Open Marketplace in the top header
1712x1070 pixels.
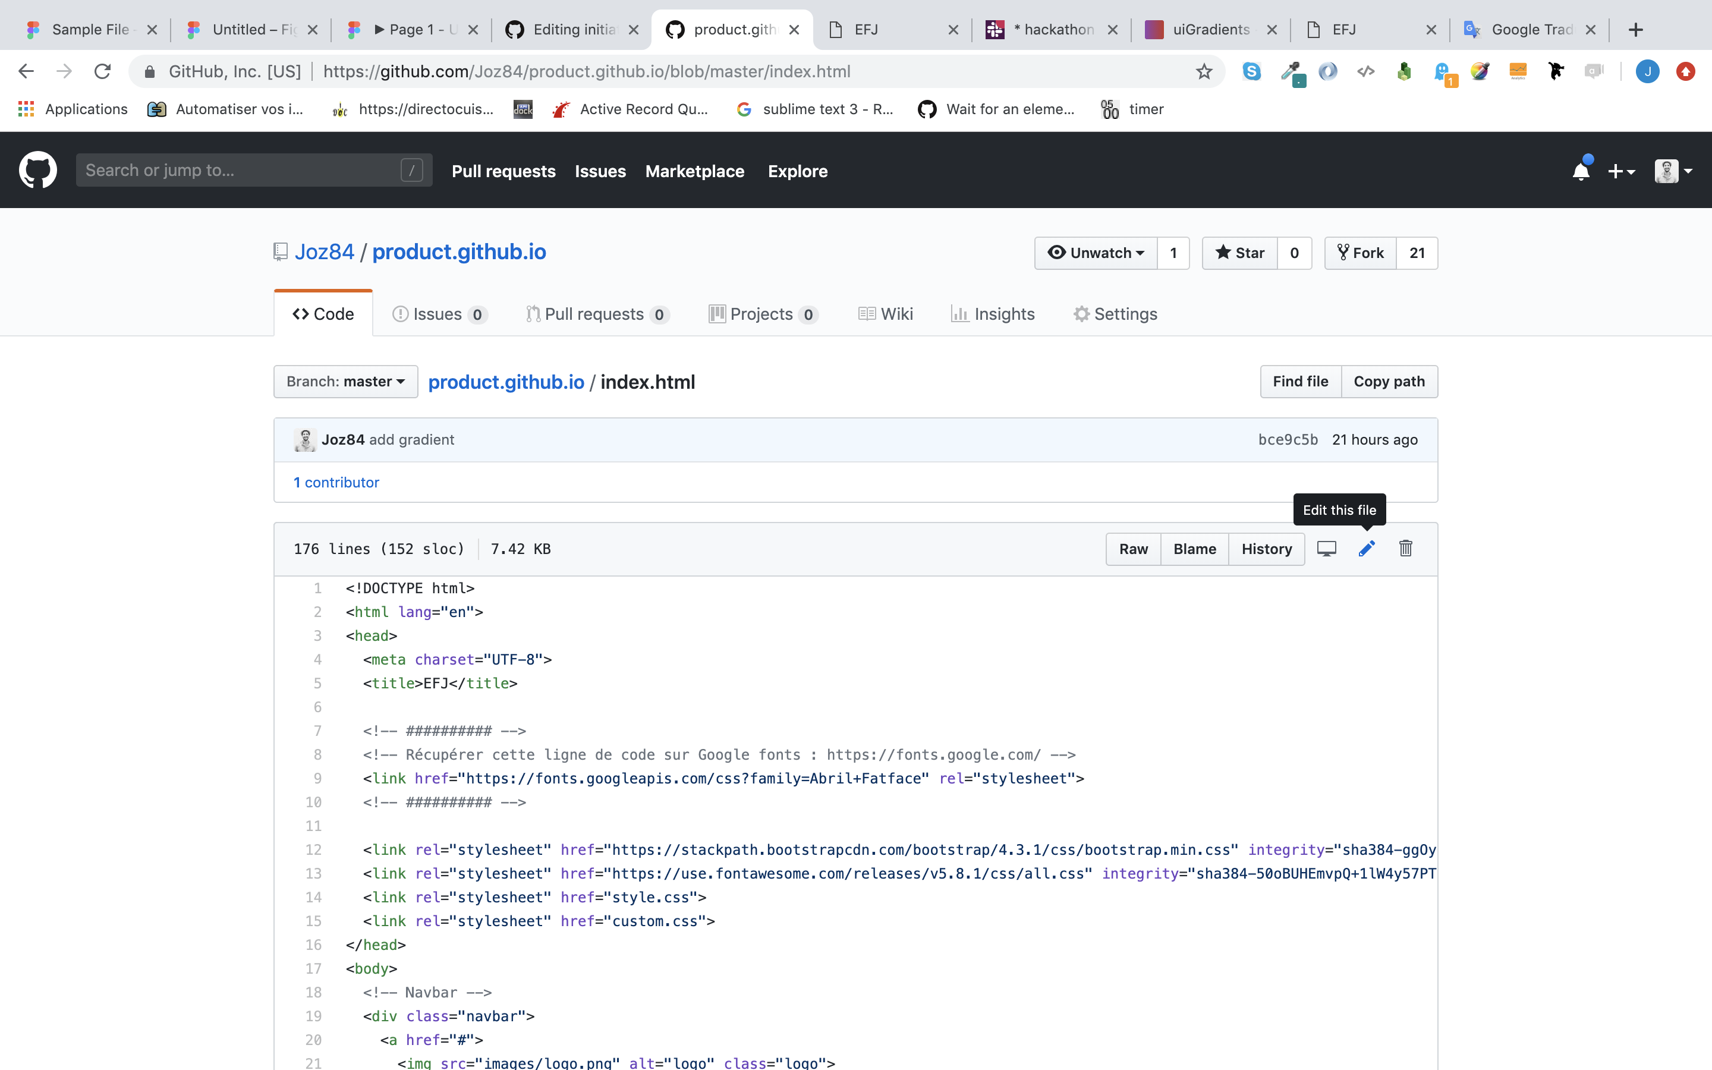point(695,171)
